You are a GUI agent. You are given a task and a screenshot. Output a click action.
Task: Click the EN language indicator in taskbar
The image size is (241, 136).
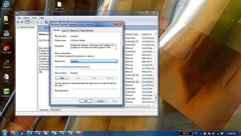pos(196,133)
